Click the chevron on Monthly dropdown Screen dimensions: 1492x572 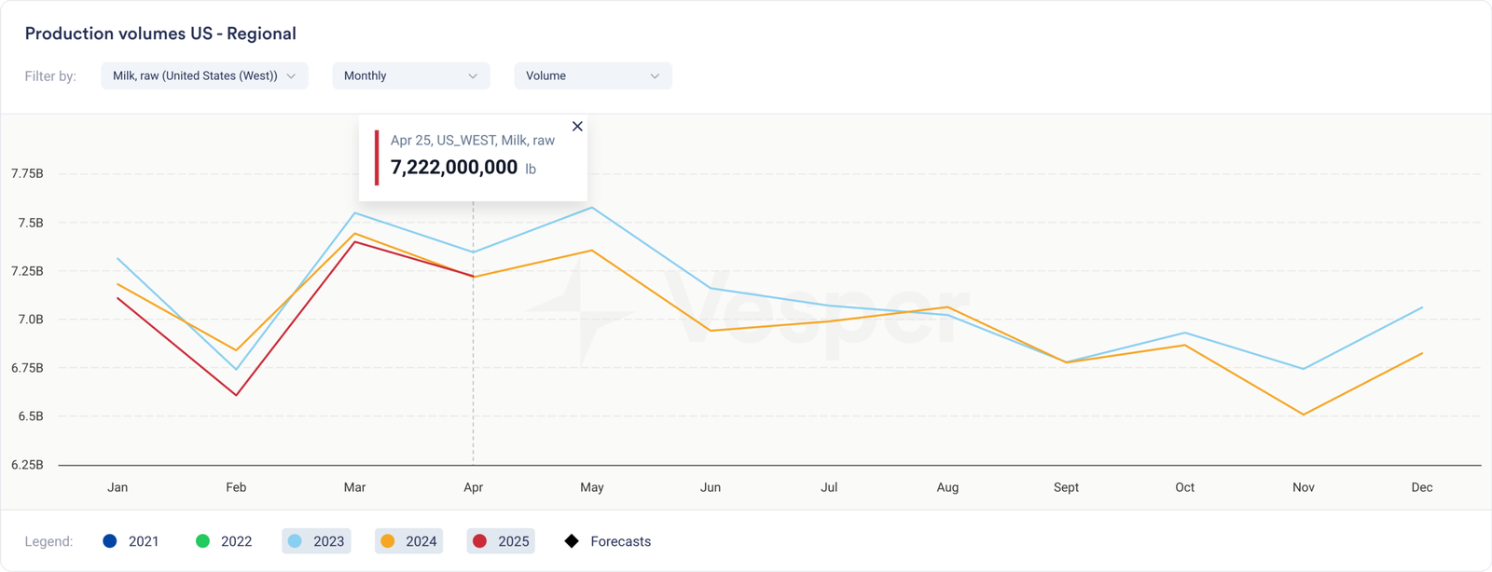click(x=473, y=76)
